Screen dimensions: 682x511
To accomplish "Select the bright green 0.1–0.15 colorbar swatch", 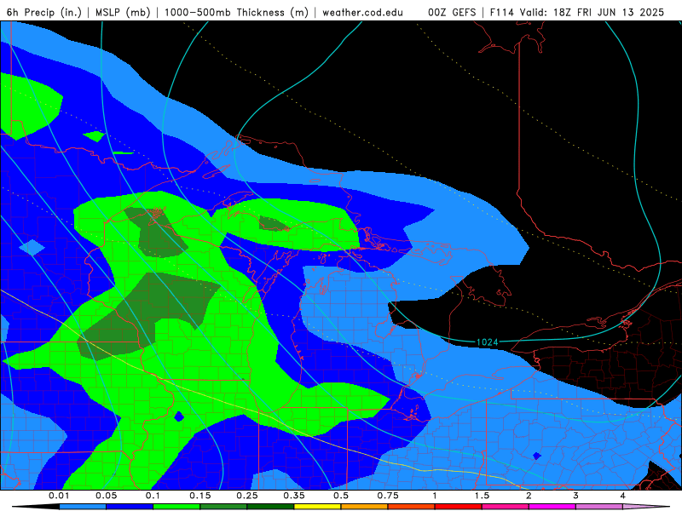I will tap(176, 507).
